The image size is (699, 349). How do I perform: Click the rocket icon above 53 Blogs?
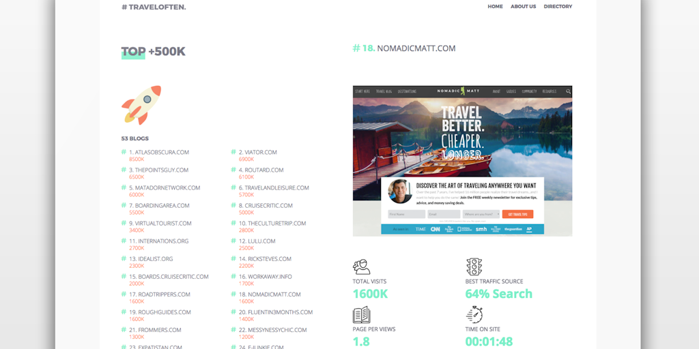pyautogui.click(x=141, y=105)
